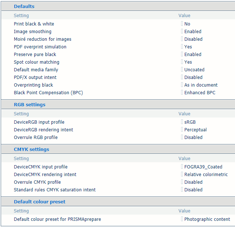Click the icon next to Photographic content preset

[182, 219]
